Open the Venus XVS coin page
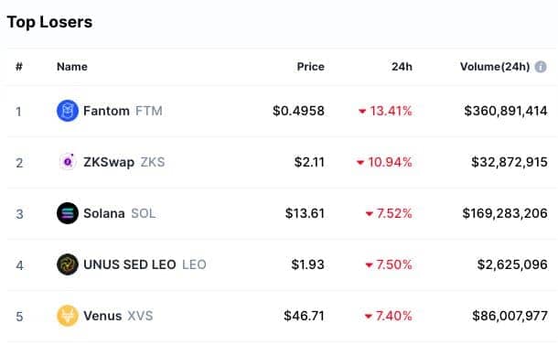The width and height of the screenshot is (558, 345). click(x=118, y=316)
